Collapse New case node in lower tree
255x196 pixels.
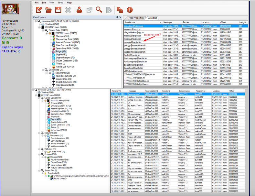(33, 90)
